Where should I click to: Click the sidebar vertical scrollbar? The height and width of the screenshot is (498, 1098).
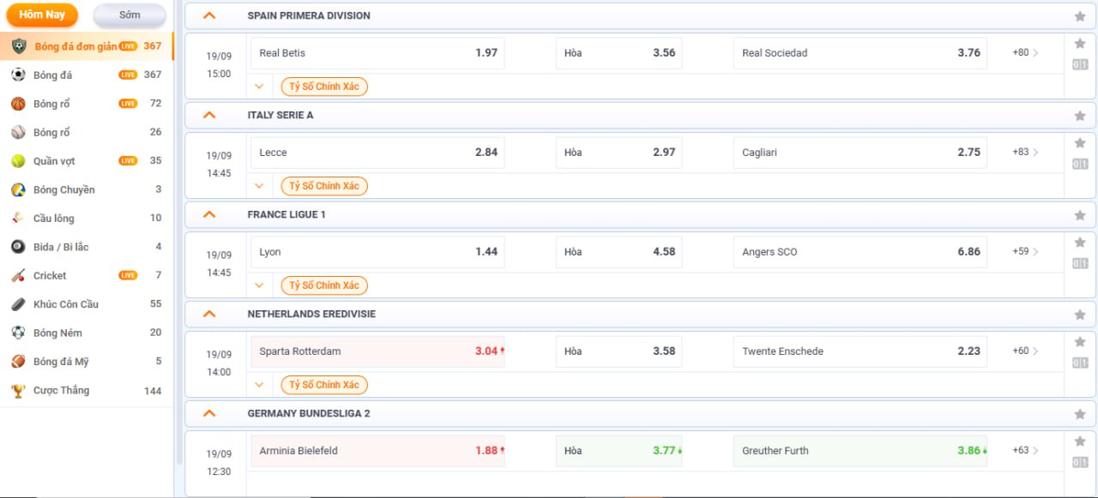[178, 240]
